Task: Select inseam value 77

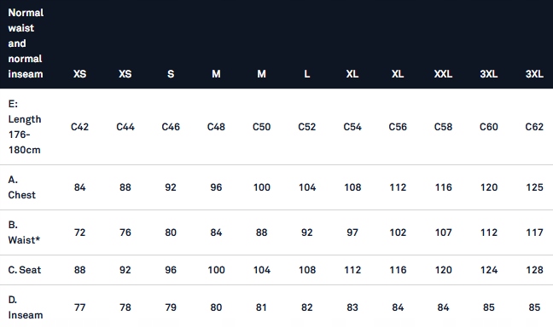Action: tap(79, 307)
